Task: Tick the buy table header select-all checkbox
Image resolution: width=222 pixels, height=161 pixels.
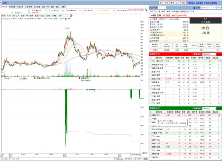Action: point(150,58)
